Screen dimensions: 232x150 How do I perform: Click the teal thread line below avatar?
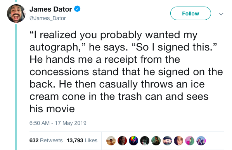[16, 87]
